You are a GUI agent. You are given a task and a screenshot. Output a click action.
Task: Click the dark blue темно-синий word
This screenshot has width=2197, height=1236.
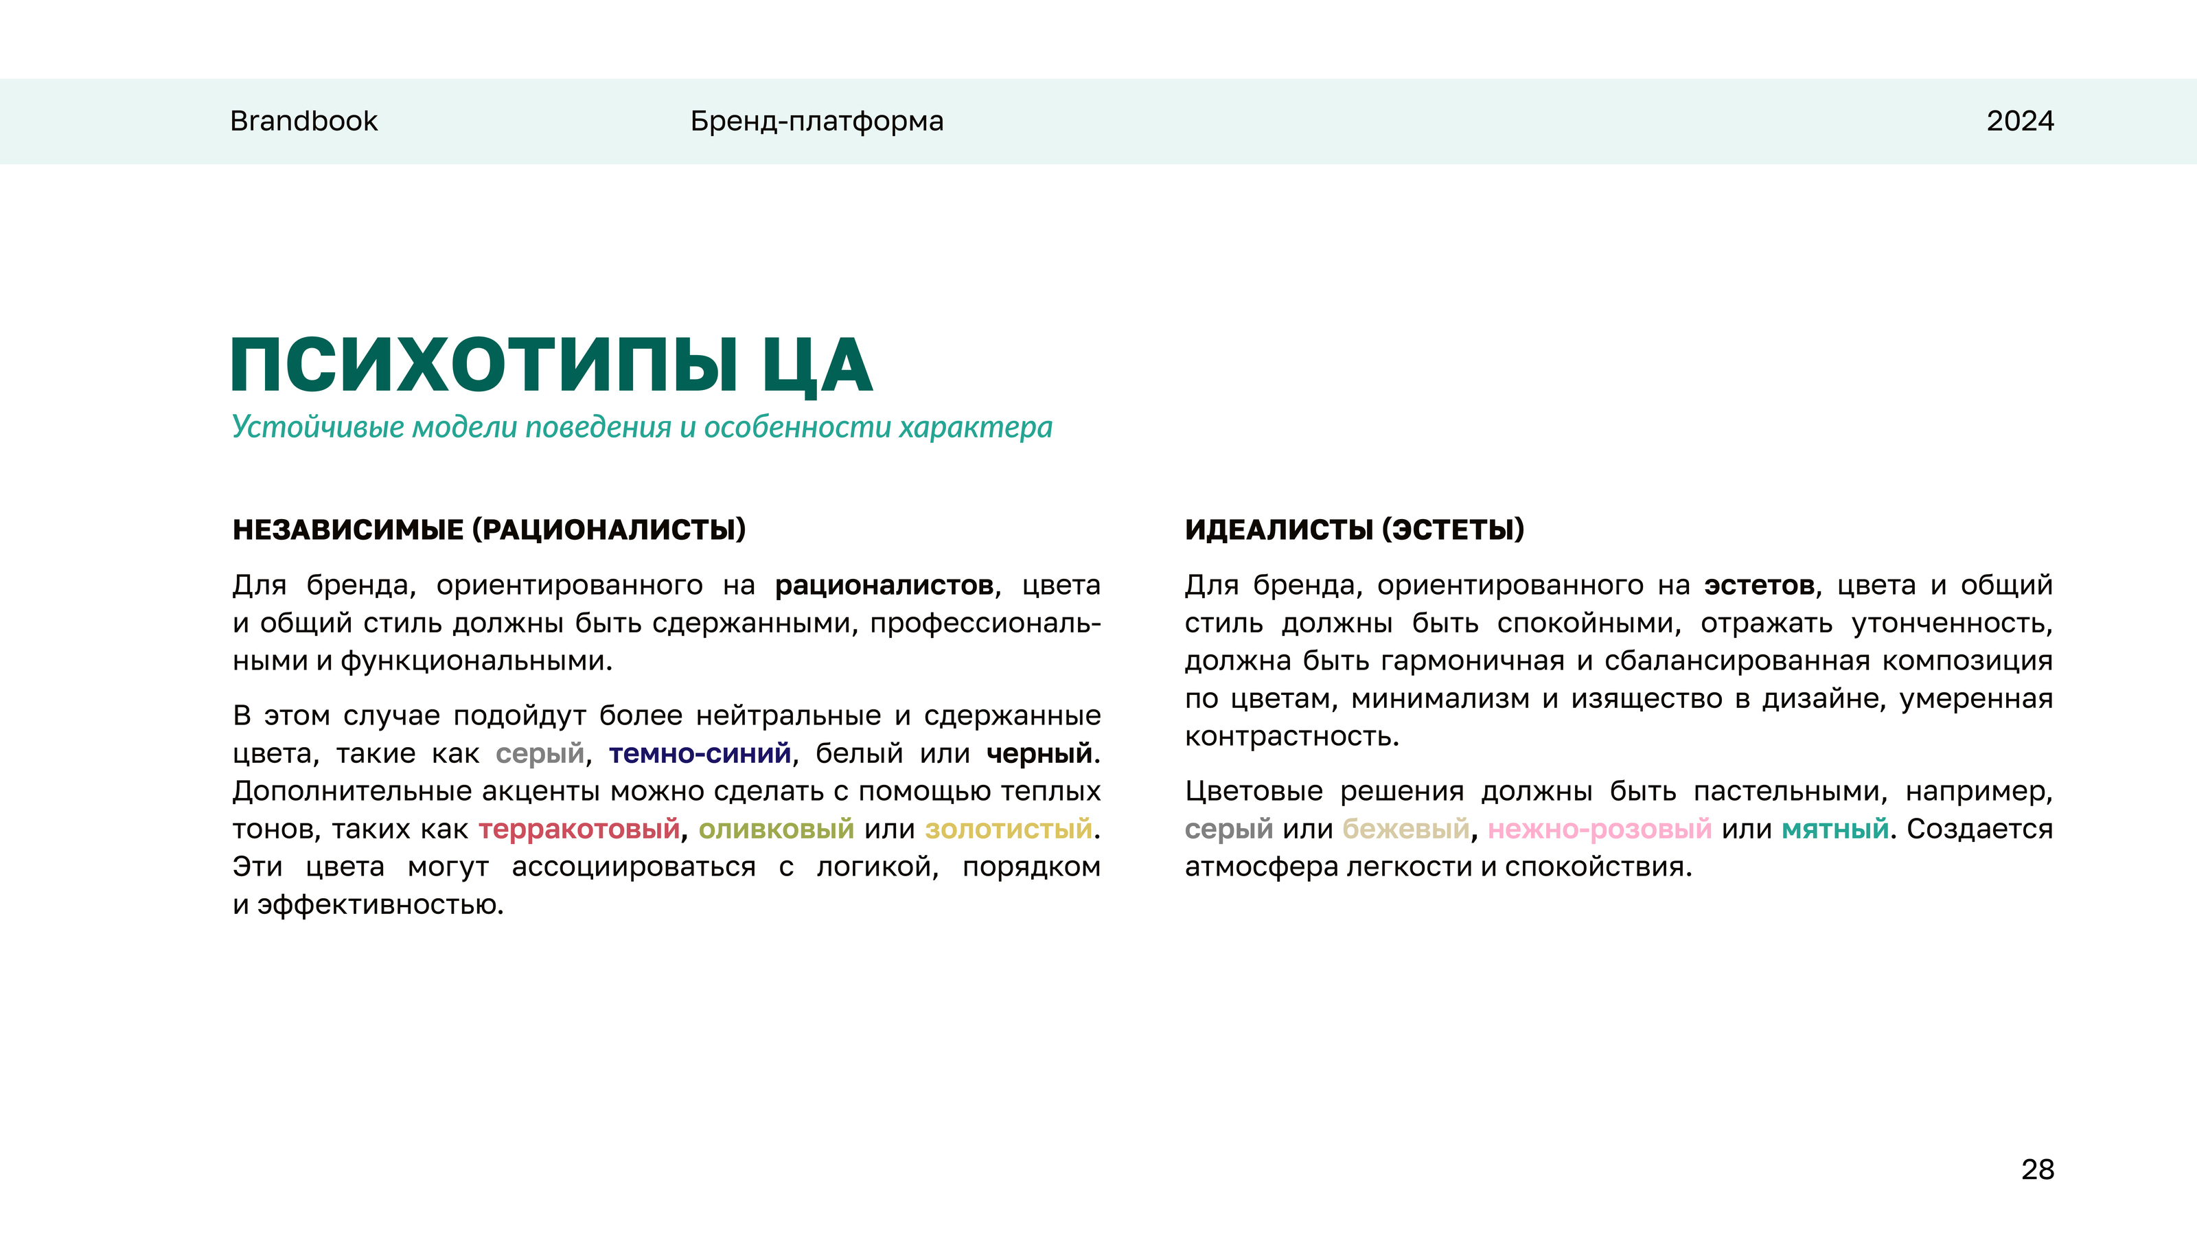pos(700,754)
